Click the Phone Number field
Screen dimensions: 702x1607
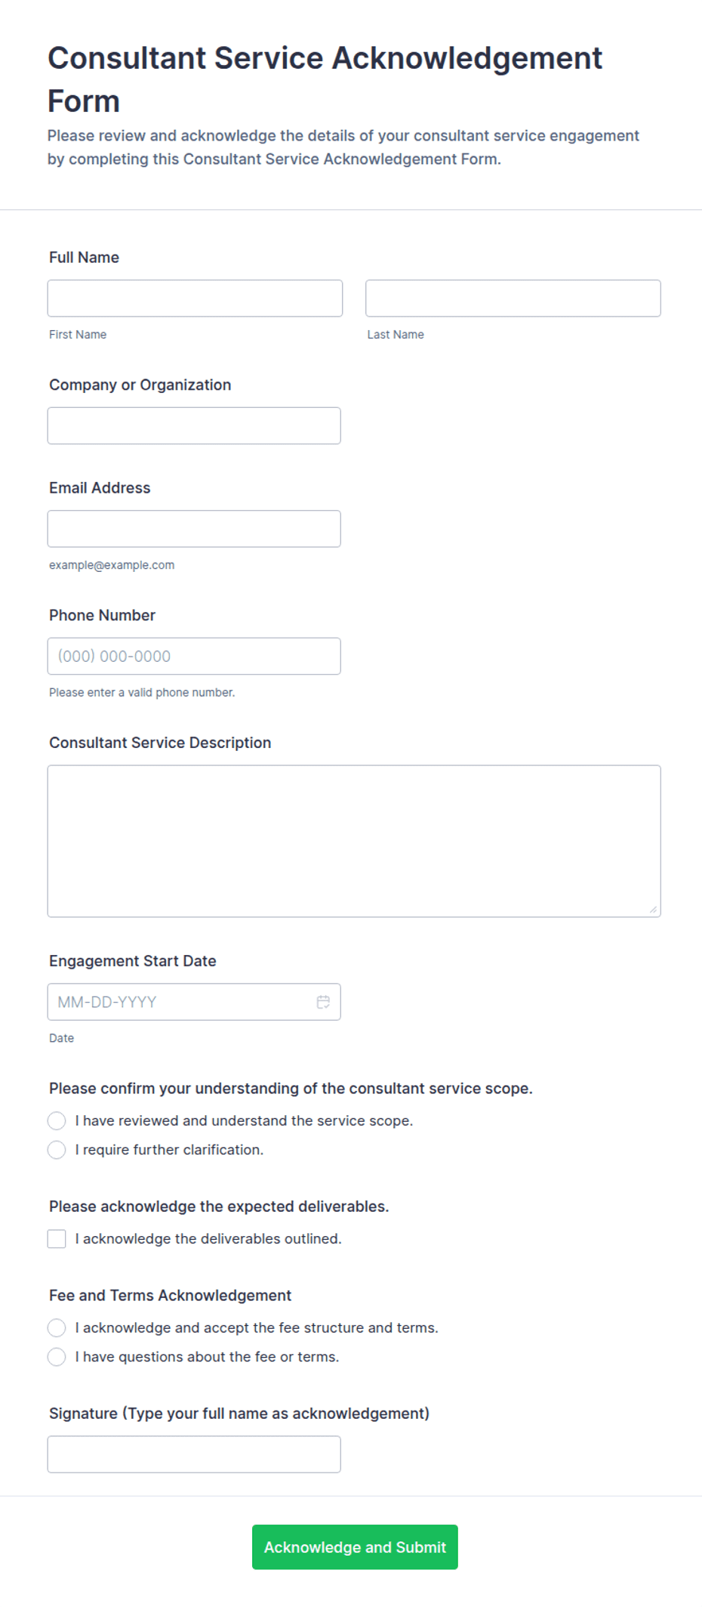pos(194,657)
